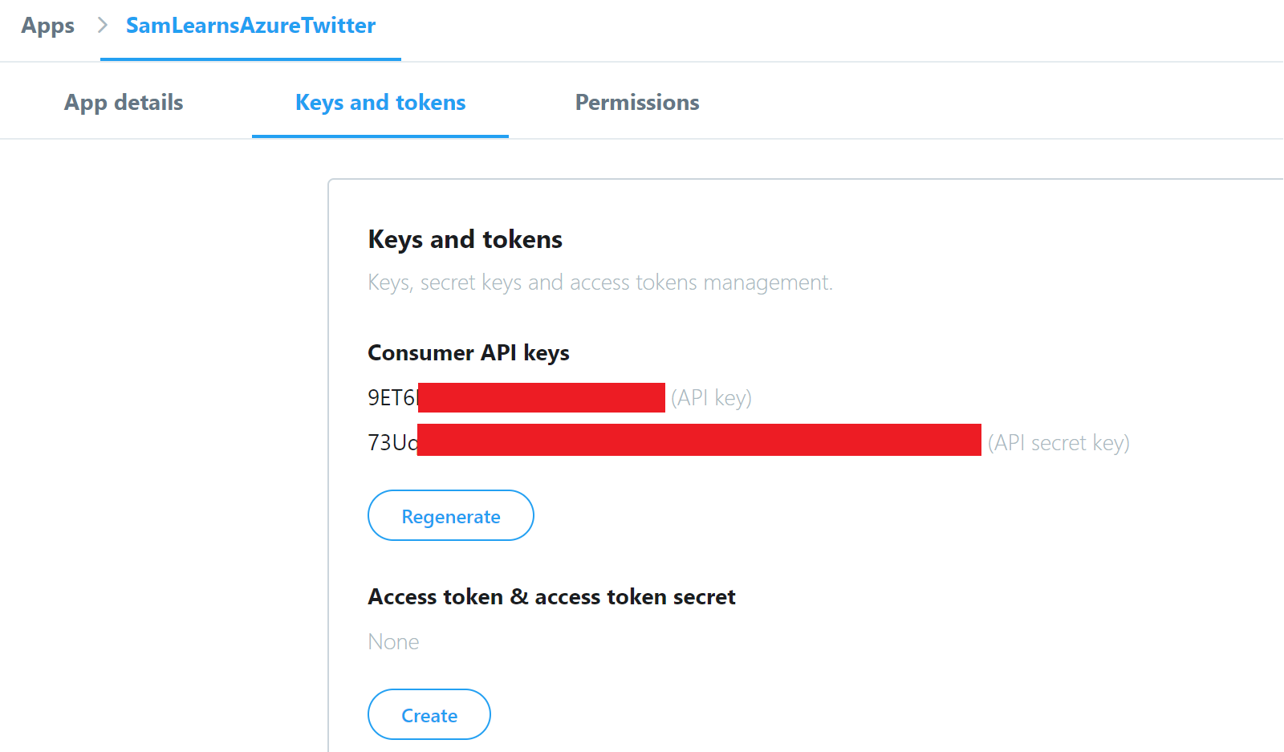Open the SamLearnsAzureTwitter breadcrumb link
This screenshot has width=1284, height=752.
(x=250, y=26)
